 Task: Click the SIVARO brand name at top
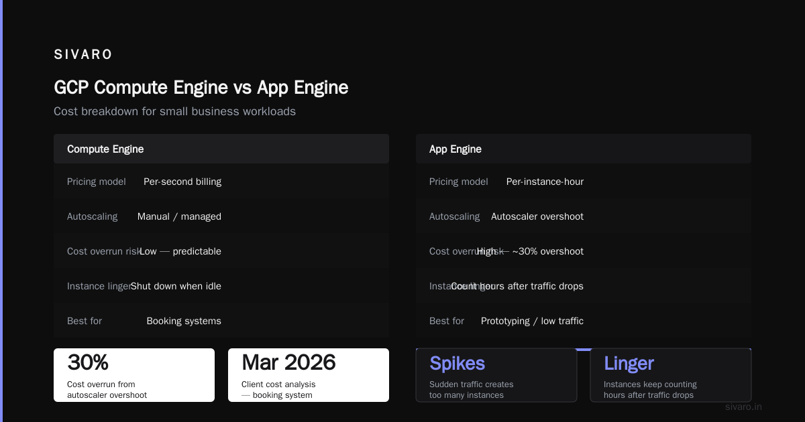tap(83, 55)
